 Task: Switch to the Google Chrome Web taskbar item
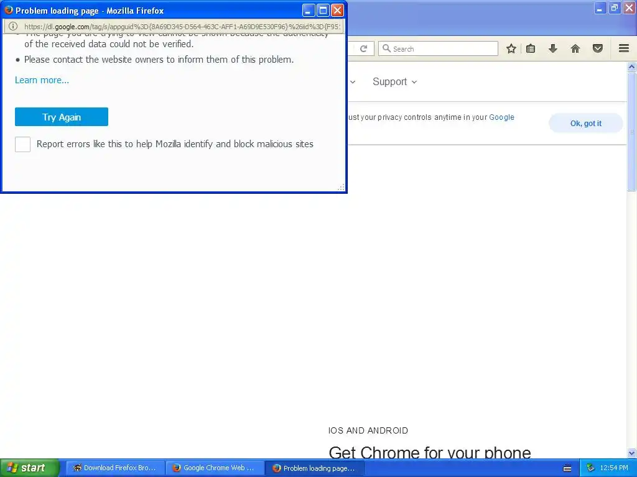click(215, 468)
